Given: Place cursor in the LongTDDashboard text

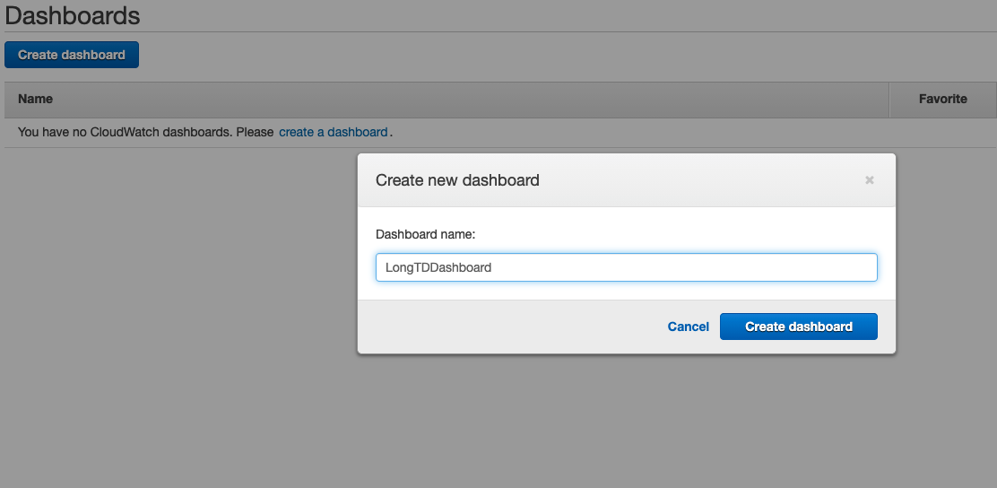Looking at the screenshot, I should (x=438, y=267).
